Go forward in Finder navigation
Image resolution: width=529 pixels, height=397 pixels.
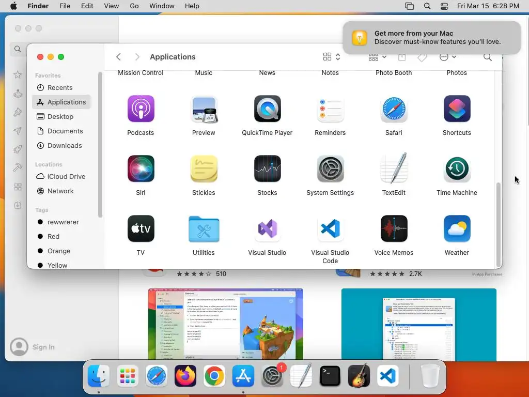point(137,57)
